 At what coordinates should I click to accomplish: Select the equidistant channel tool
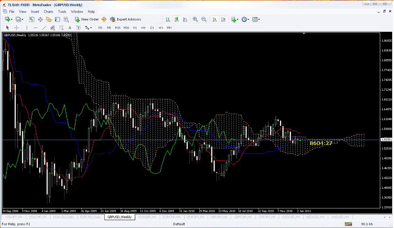click(53, 28)
